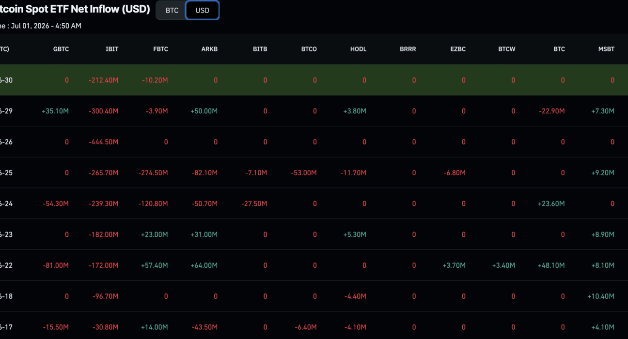Select the -10.20M FBTC cell
628x339 pixels.
(155, 80)
